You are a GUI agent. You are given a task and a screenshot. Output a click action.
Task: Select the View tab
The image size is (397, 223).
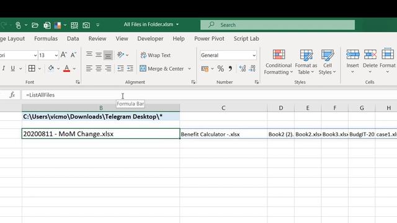122,38
